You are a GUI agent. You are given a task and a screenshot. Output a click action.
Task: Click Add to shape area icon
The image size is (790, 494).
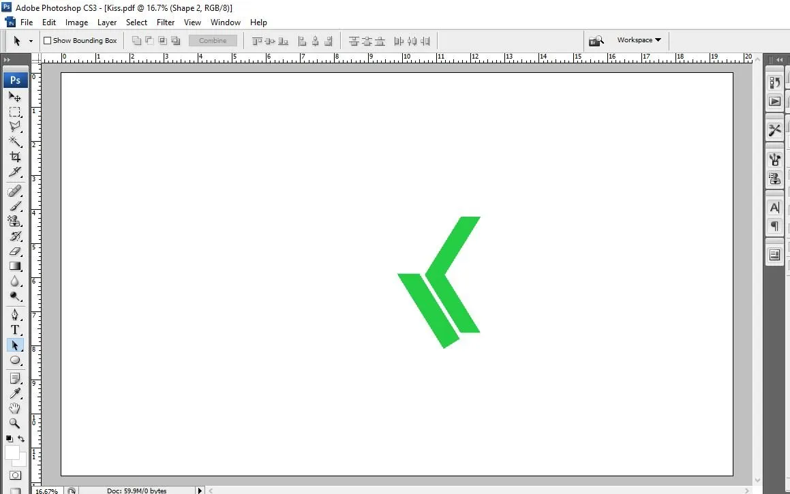pyautogui.click(x=136, y=41)
